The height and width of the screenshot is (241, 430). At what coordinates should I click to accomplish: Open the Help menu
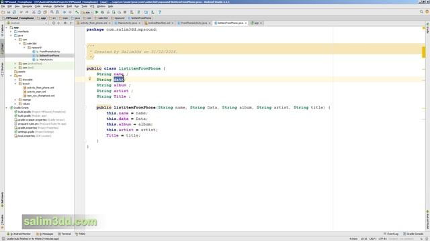point(110,6)
